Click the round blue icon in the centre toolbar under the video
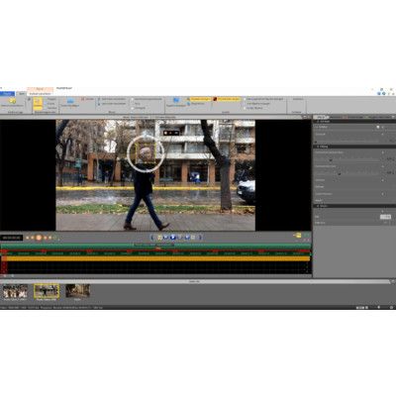The image size is (396, 396). coord(172,237)
